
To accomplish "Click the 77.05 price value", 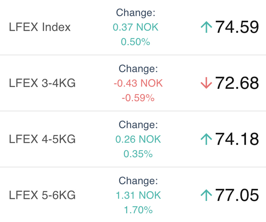I will [x=237, y=195].
